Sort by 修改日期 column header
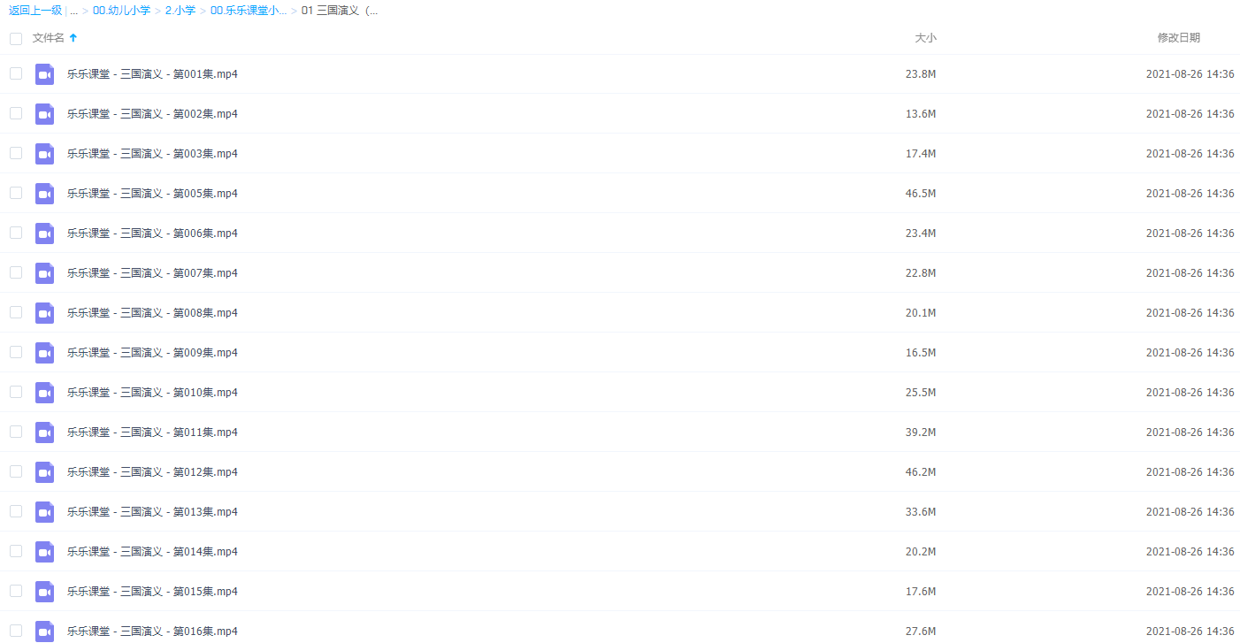Viewport: 1240px width, 643px height. (1179, 38)
